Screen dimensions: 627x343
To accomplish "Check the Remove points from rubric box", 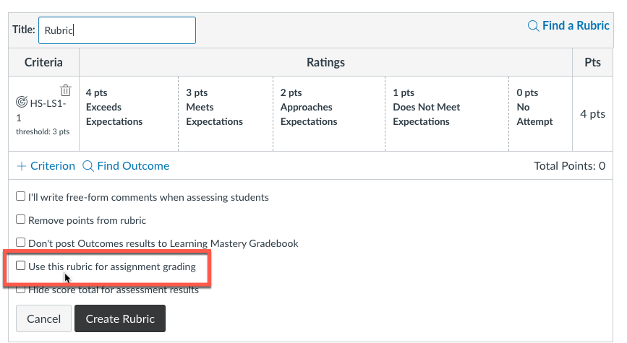I will coord(21,220).
